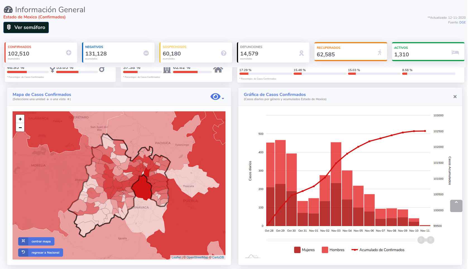
Task: Open the Leaflet attribution link
Action: click(x=176, y=257)
